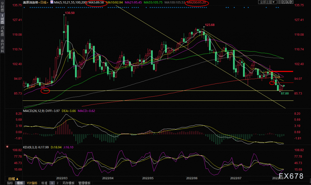Screen dimensions: 311x185
Task: Switch to 闪电图 view
Action: pyautogui.click(x=2, y=31)
